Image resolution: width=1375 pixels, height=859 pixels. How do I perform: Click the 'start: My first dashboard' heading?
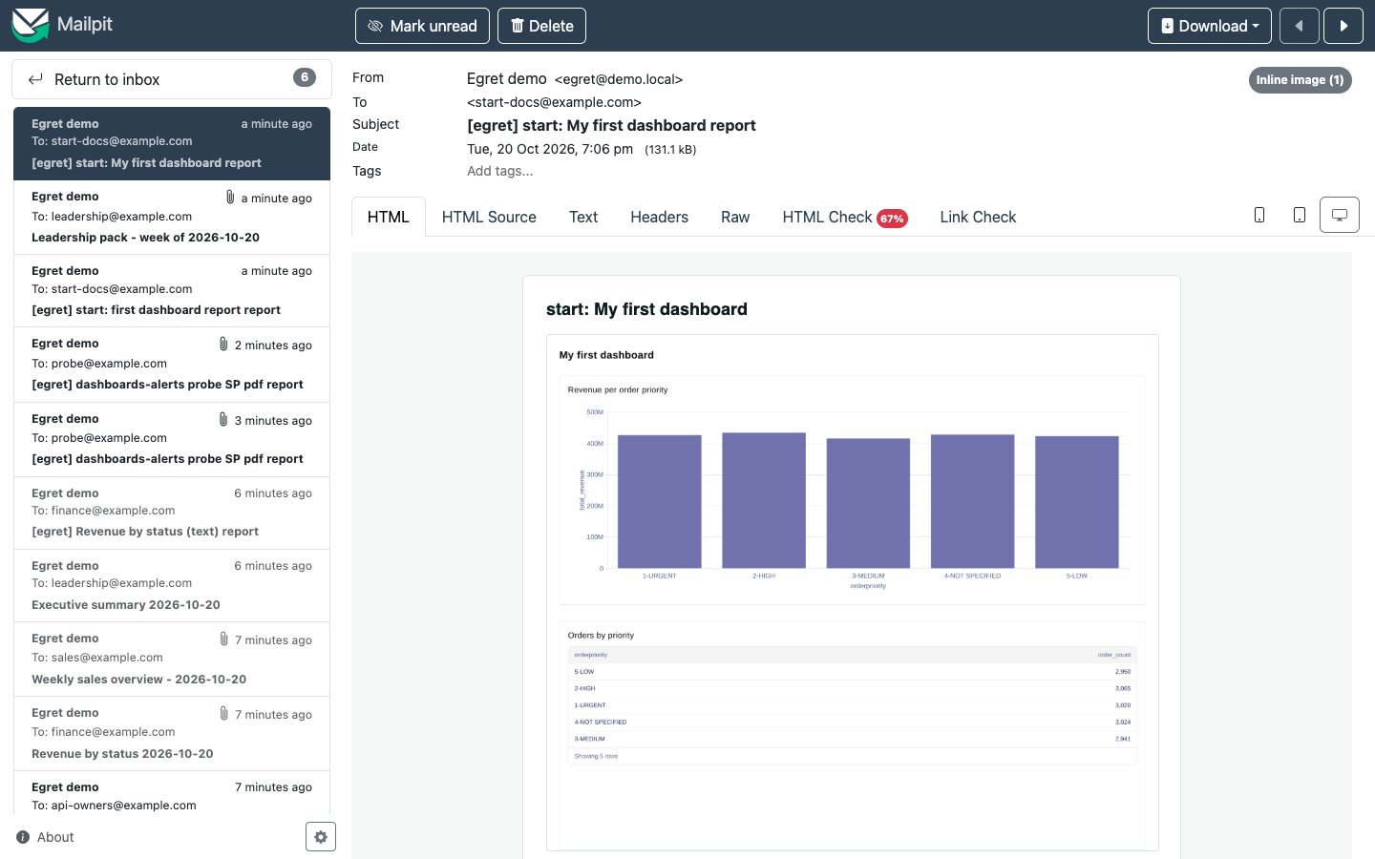click(646, 309)
